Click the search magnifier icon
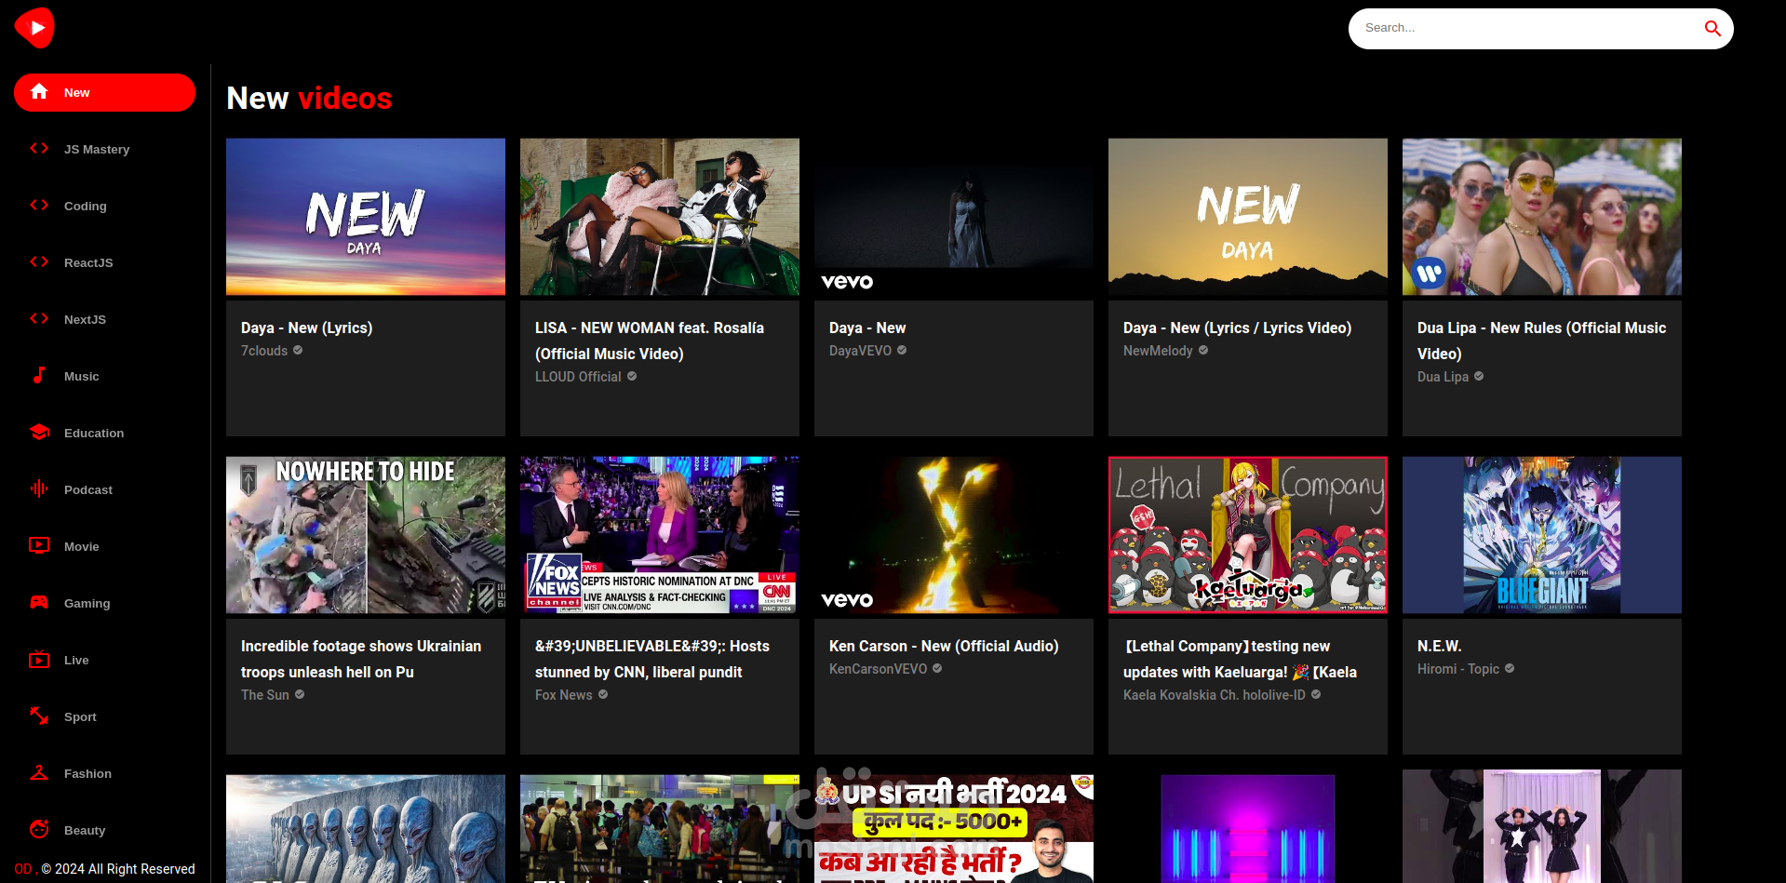1786x883 pixels. pos(1712,28)
